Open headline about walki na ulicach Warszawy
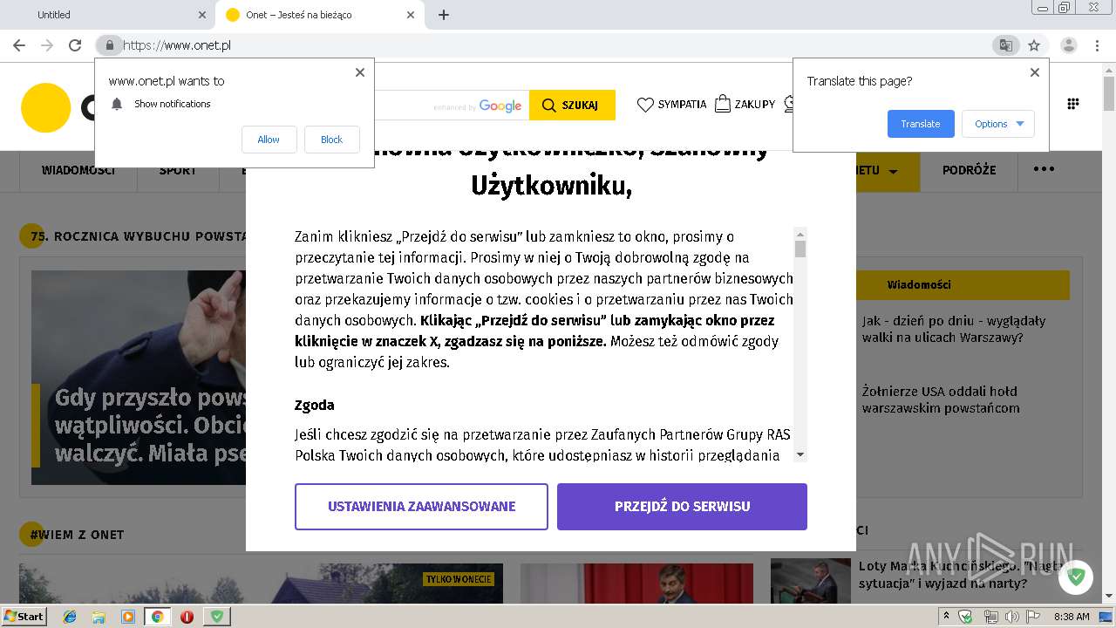 pos(954,329)
